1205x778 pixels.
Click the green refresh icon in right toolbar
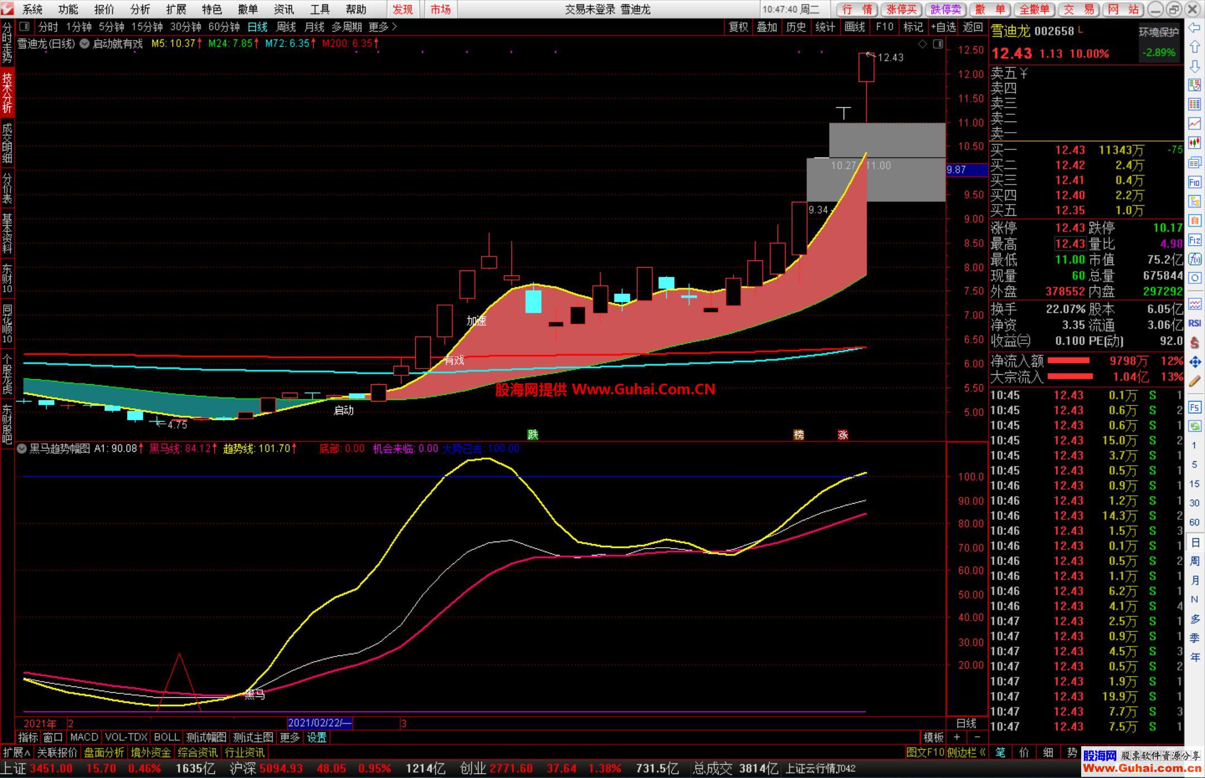[x=1194, y=427]
